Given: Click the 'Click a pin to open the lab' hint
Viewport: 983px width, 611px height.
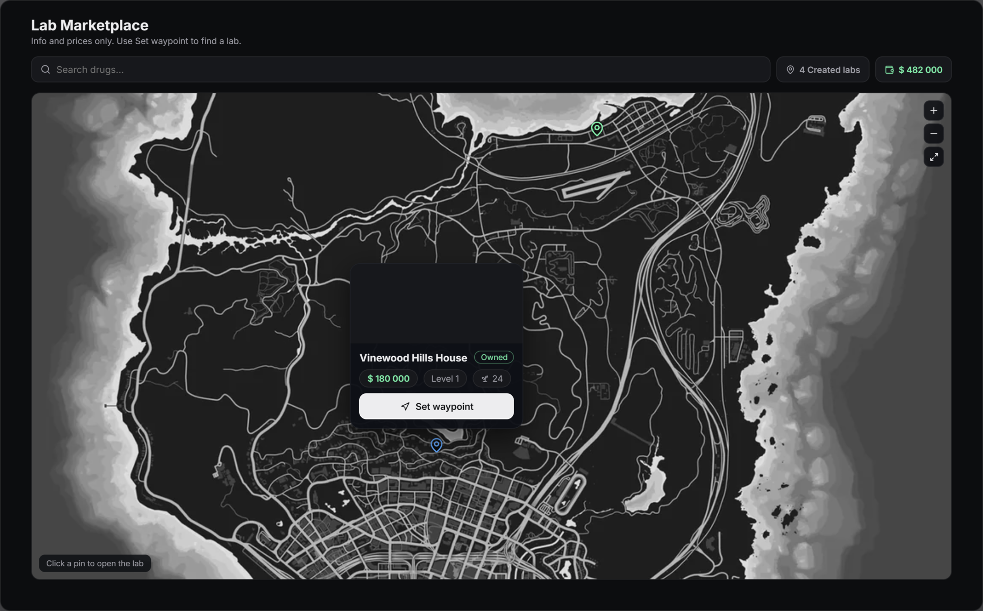Looking at the screenshot, I should pyautogui.click(x=95, y=563).
